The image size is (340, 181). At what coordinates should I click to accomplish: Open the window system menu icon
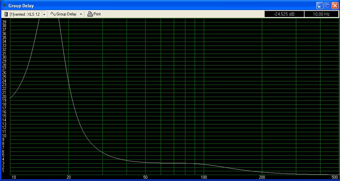4,6
